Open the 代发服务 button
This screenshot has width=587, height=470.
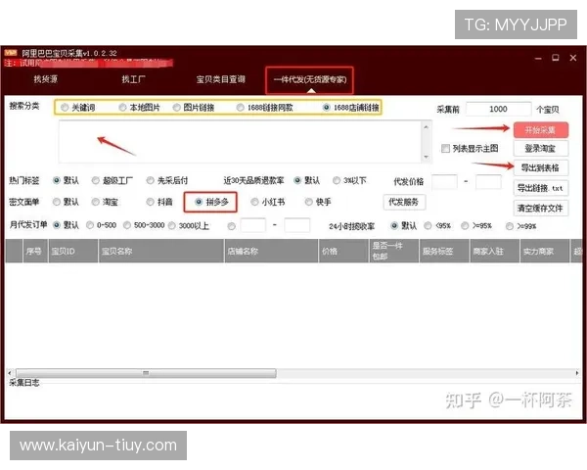pos(404,202)
